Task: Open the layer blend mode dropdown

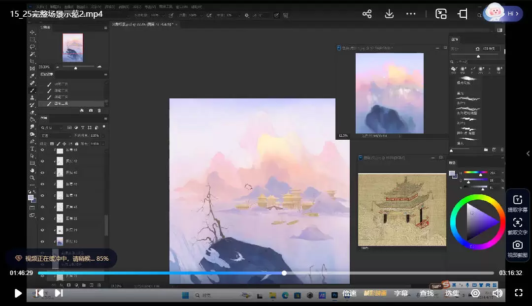Action: click(x=55, y=135)
